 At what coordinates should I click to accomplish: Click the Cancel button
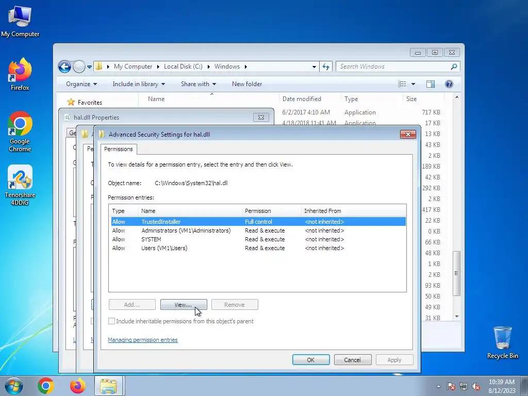(353, 360)
